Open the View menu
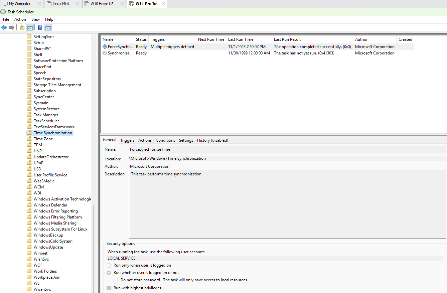Screen dimensions: 447x293 point(35,19)
